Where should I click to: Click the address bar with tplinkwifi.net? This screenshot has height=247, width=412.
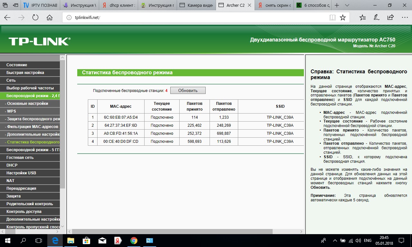(x=193, y=18)
